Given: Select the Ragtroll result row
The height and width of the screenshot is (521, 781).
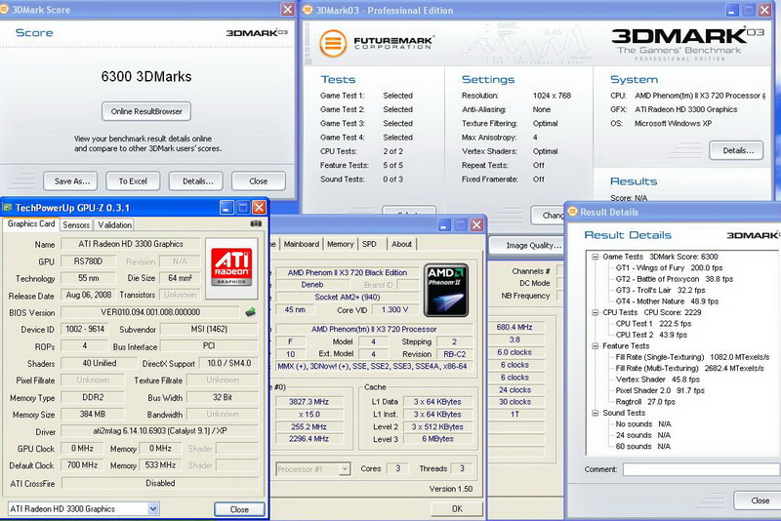Looking at the screenshot, I should pyautogui.click(x=645, y=402).
